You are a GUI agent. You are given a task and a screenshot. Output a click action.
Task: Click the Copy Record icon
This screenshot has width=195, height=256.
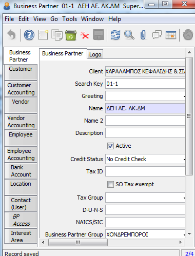(x=57, y=35)
